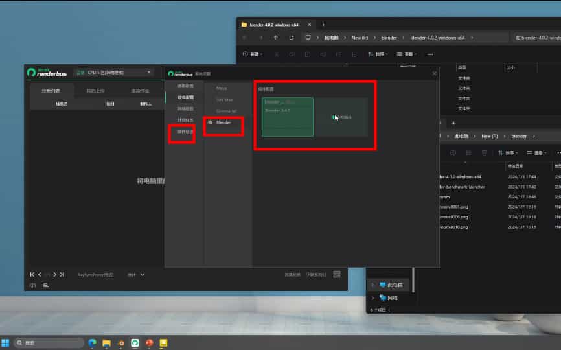Expand the 网络 tree node
Screen dimensions: 561x350
[x=372, y=297]
